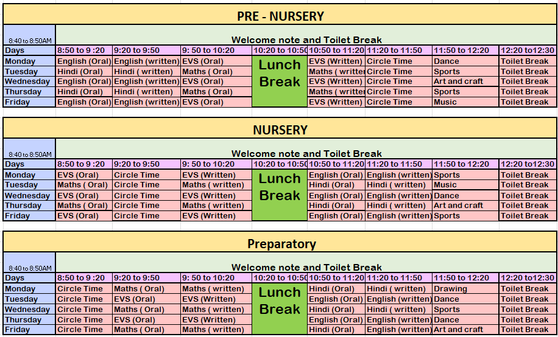This screenshot has width=558, height=337.
Task: Select Preparatory Friday's Art and craft cell
Action: pyautogui.click(x=465, y=330)
